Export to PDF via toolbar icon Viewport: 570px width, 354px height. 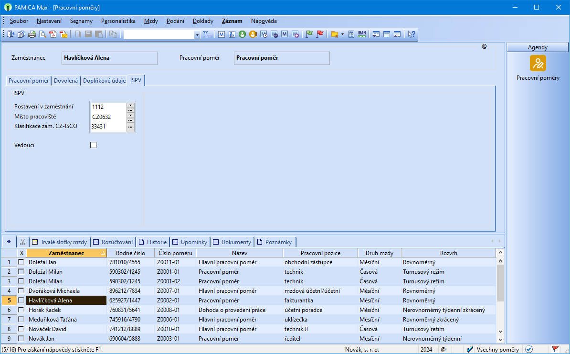(x=53, y=34)
